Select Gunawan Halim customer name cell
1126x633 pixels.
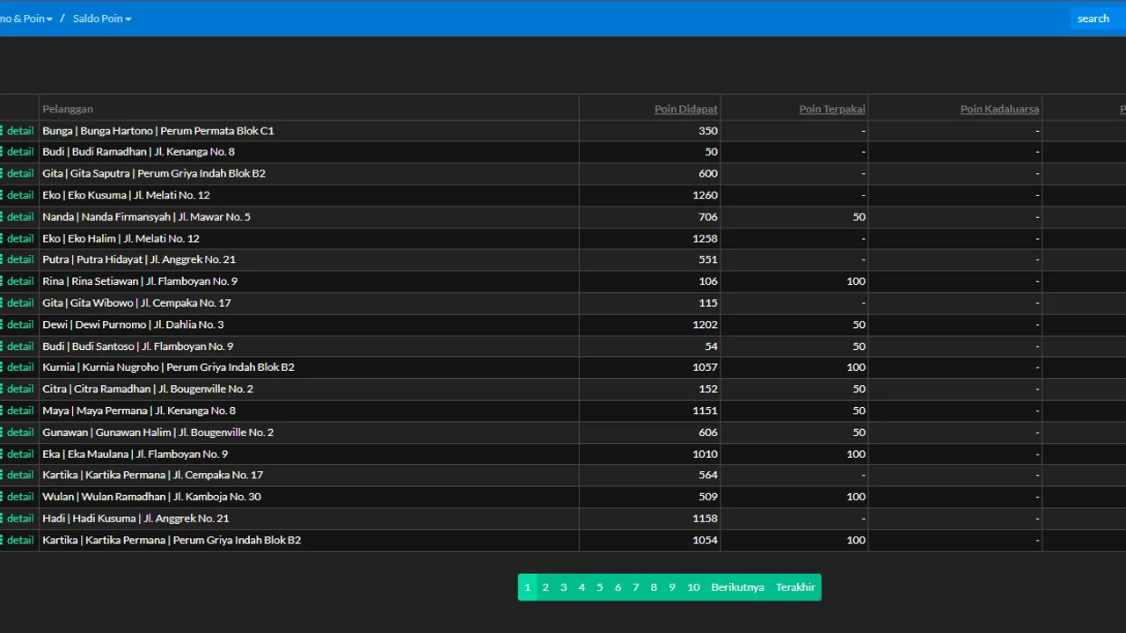pyautogui.click(x=309, y=432)
